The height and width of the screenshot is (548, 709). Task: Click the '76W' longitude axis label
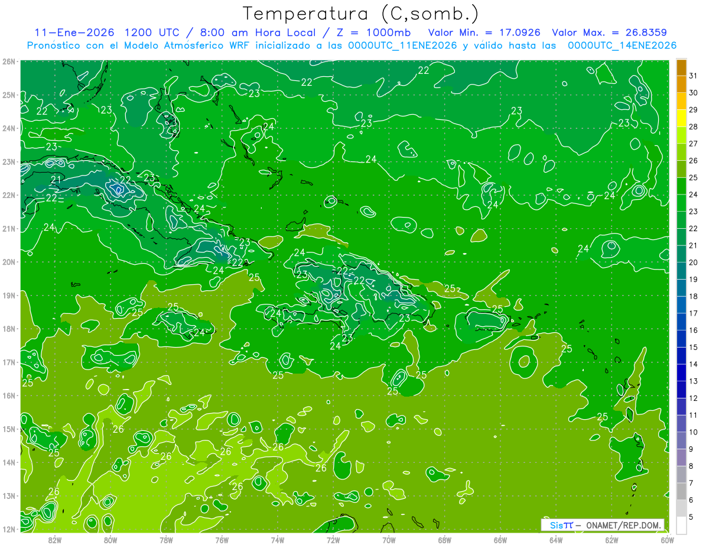tap(222, 540)
